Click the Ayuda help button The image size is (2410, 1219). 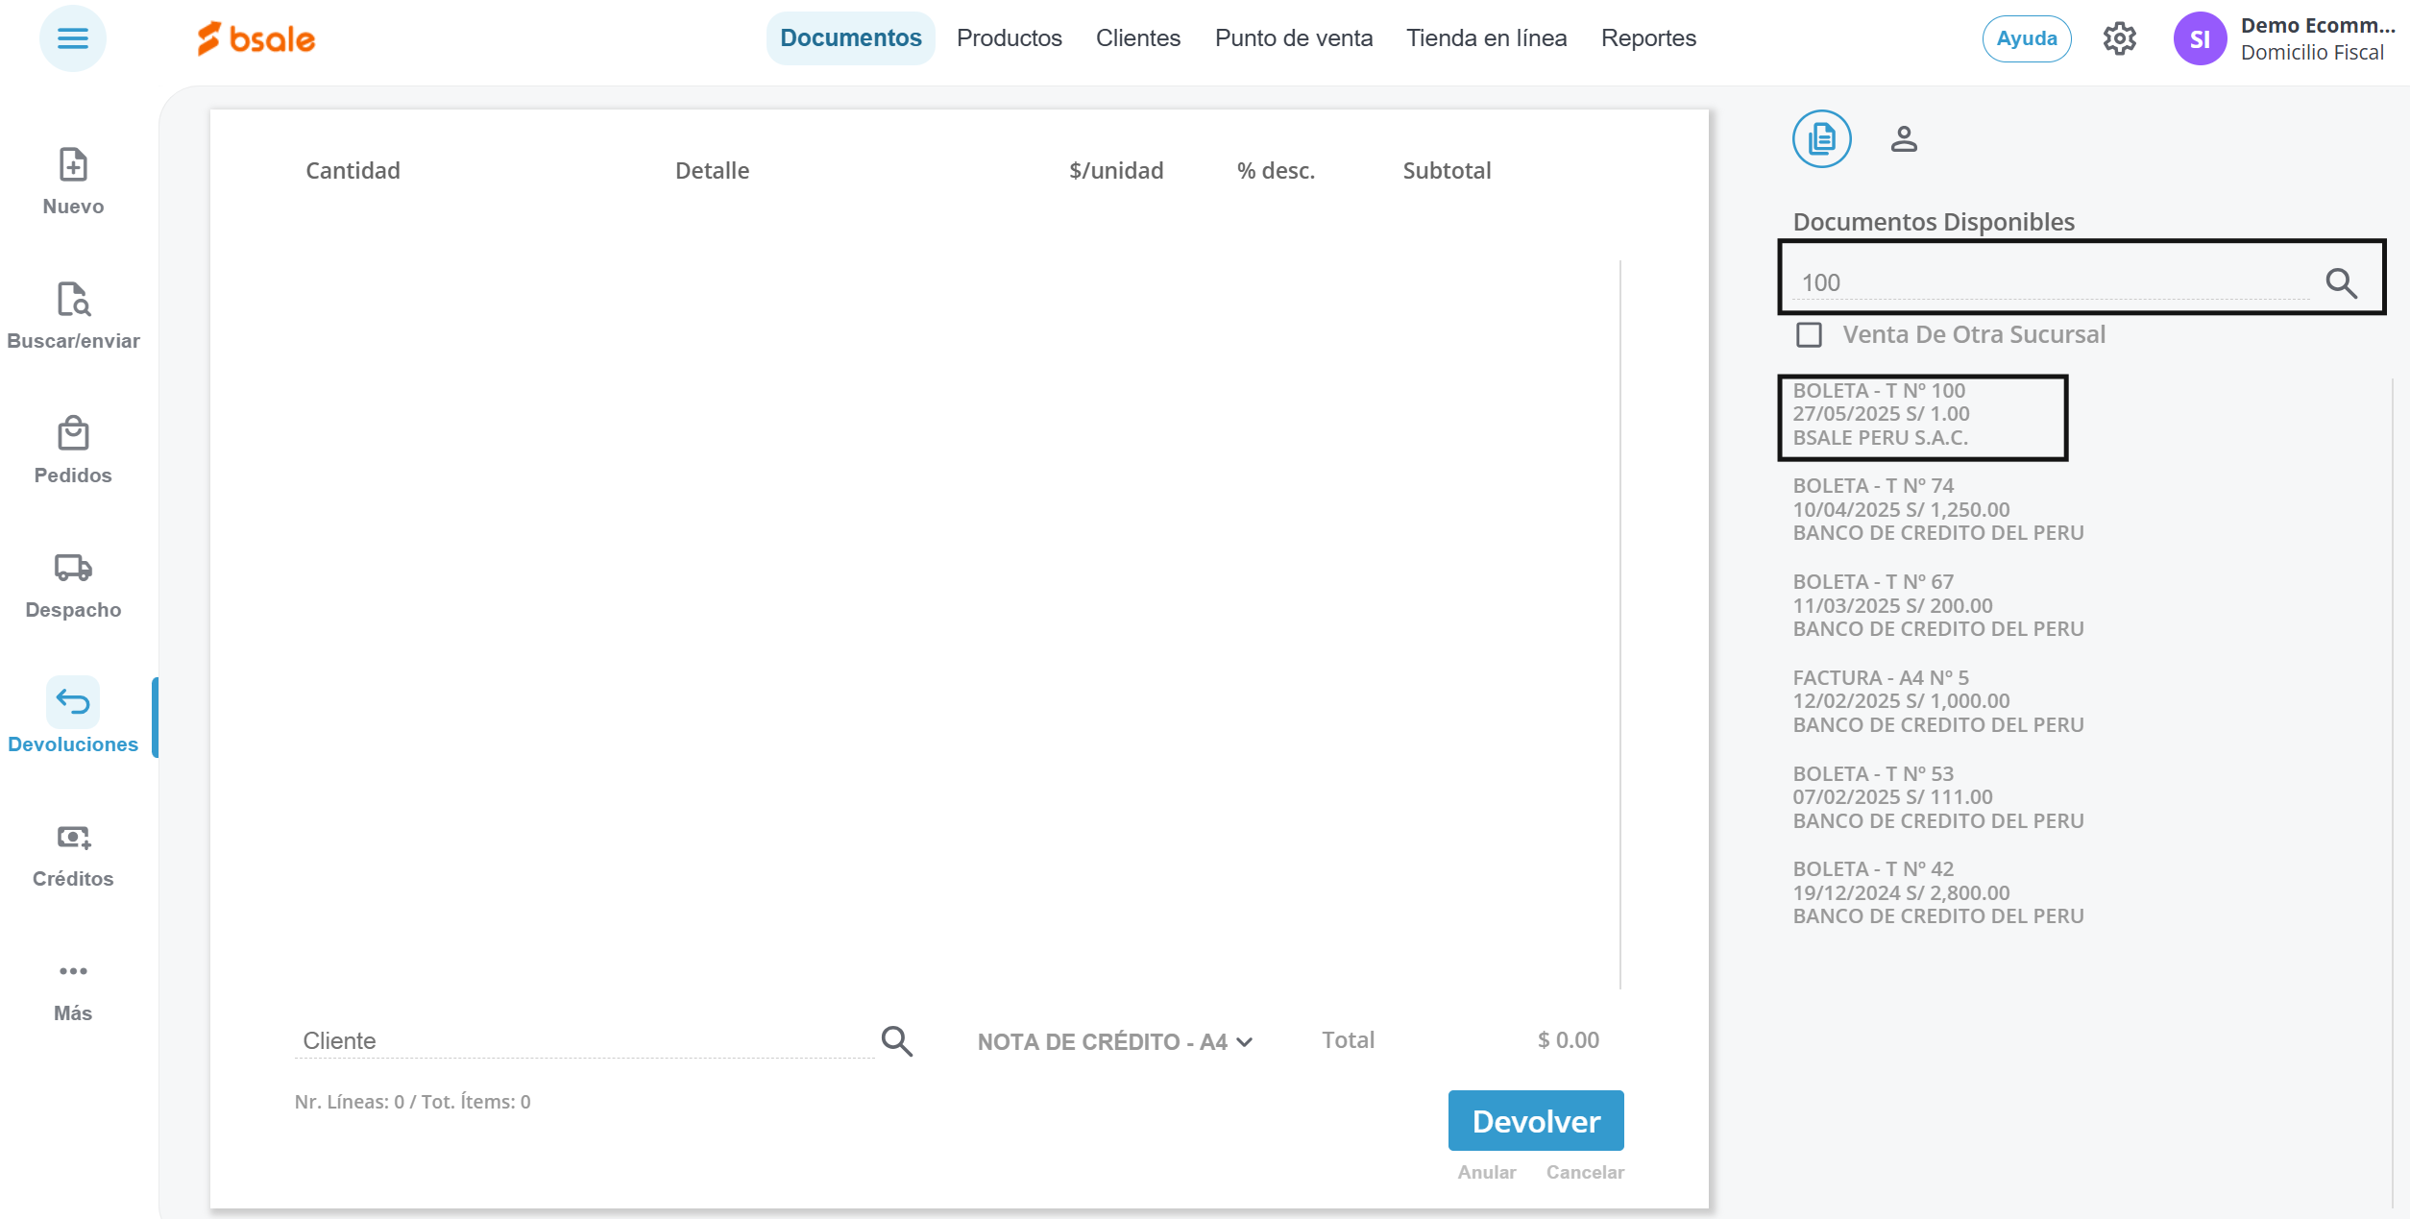pyautogui.click(x=2026, y=38)
